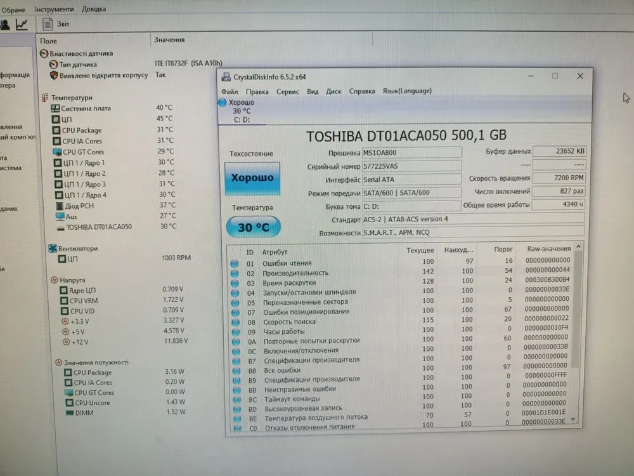This screenshot has width=634, height=476.
Task: Open the Інструменти menu in AIDA64
Action: 54,10
